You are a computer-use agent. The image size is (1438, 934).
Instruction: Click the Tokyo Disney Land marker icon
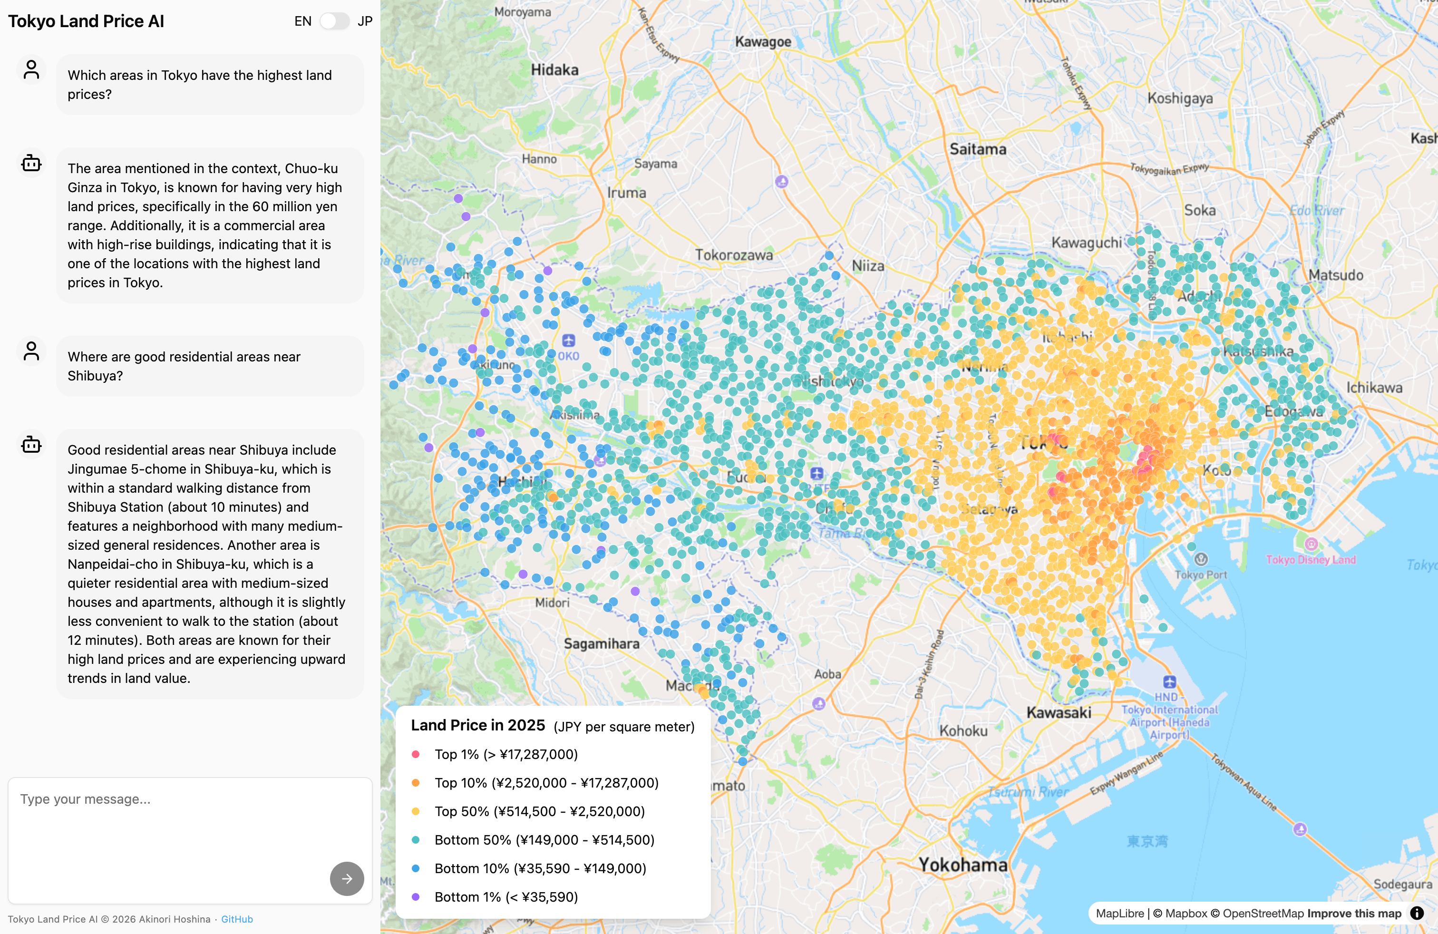pyautogui.click(x=1311, y=544)
